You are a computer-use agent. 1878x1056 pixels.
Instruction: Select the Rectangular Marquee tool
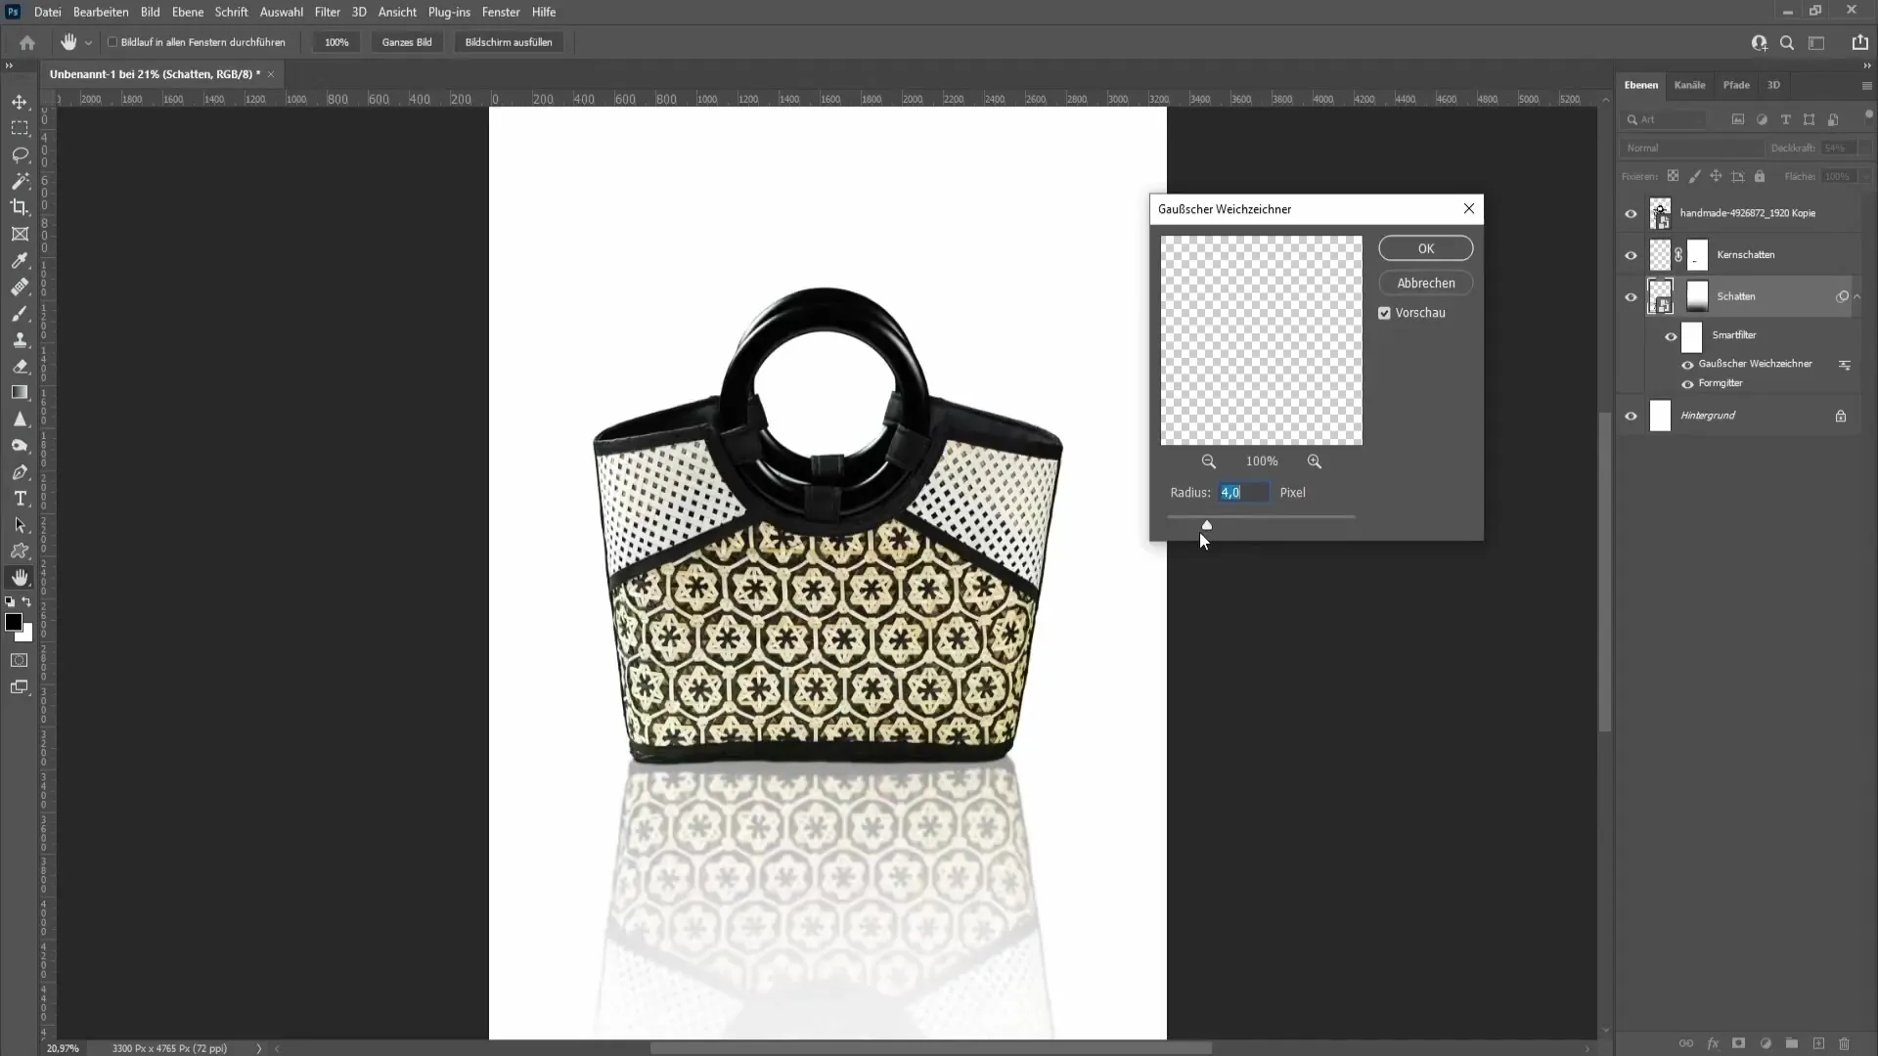coord(20,128)
